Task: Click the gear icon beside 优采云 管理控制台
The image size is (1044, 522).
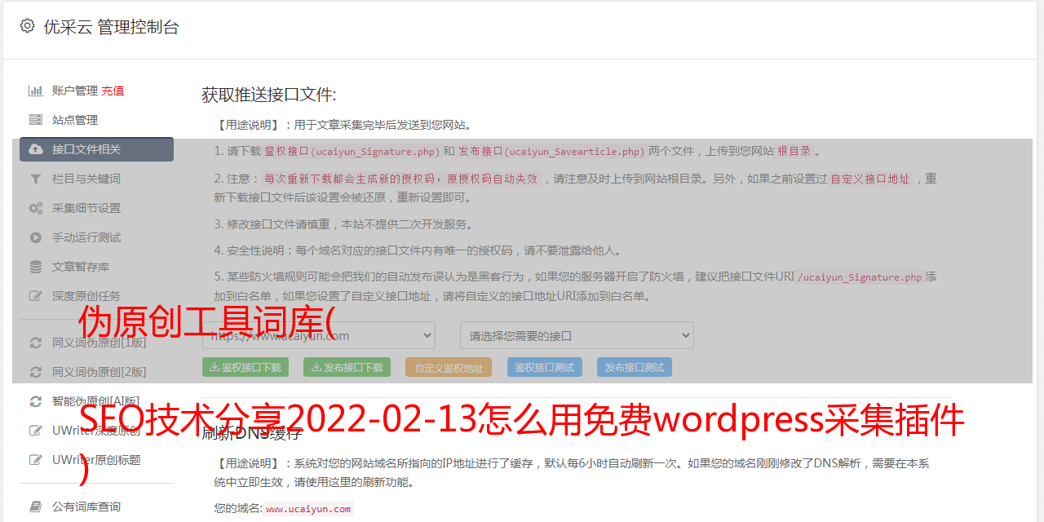Action: (x=27, y=26)
